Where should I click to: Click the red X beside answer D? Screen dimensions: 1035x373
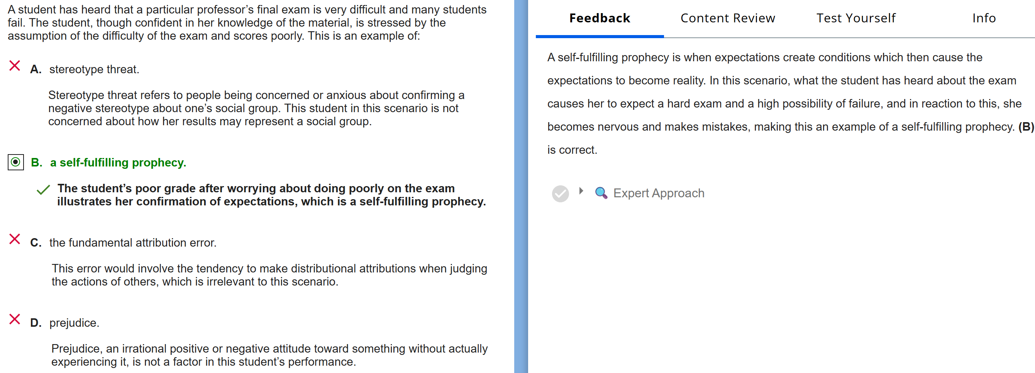click(15, 319)
